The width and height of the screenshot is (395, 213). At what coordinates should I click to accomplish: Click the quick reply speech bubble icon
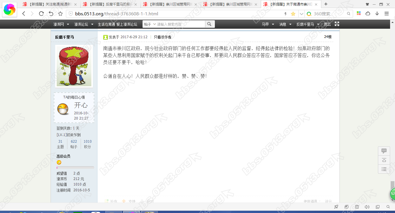click(384, 151)
